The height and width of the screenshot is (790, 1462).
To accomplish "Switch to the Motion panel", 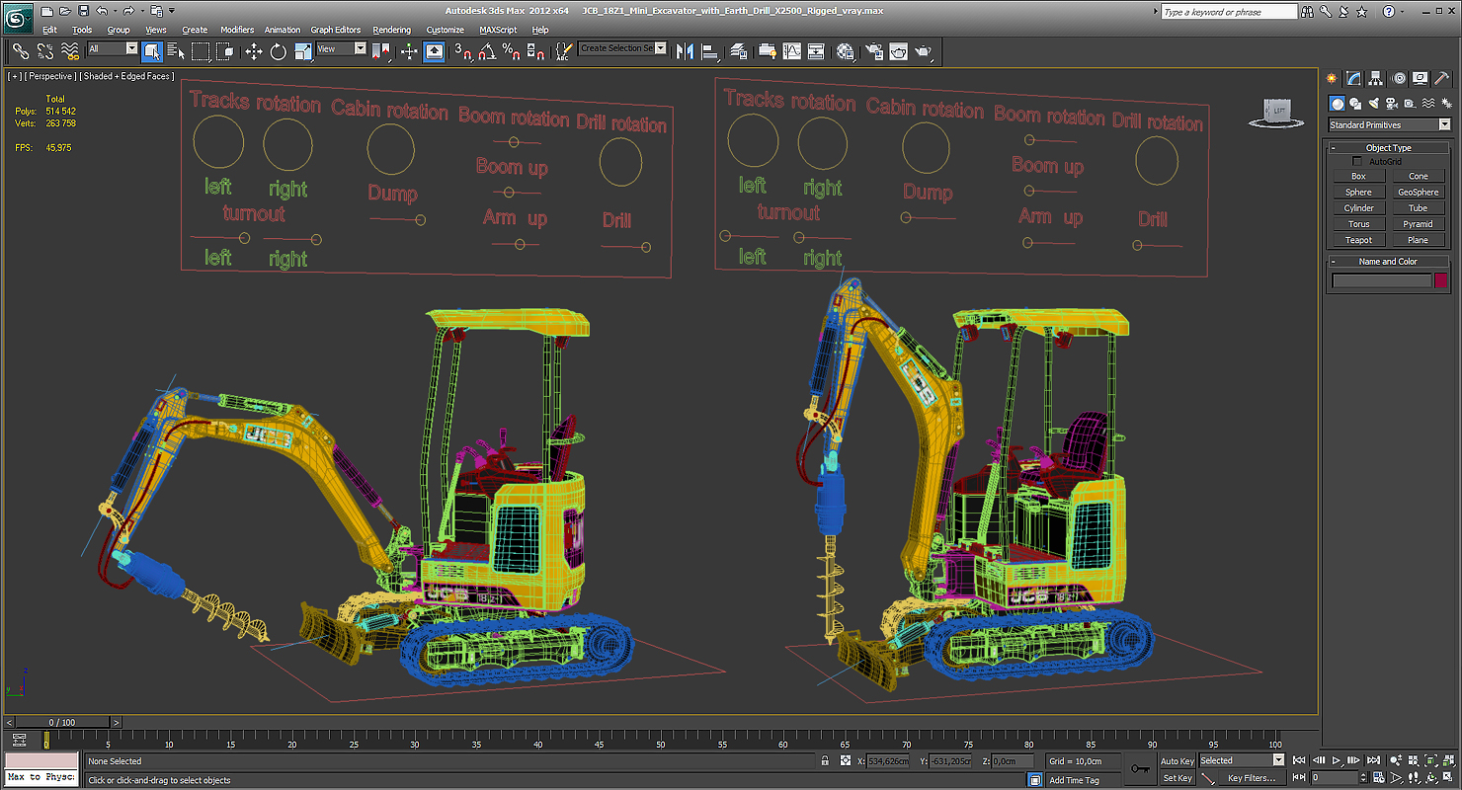I will (x=1399, y=78).
